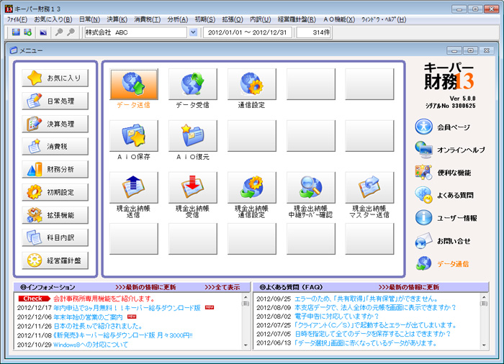Image resolution: width=504 pixels, height=364 pixels.
Task: Open 現金出納帳 送信 icon
Action: pos(134,188)
